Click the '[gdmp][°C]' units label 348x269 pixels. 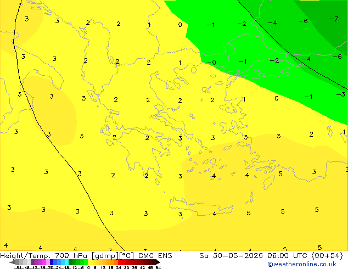click(x=113, y=256)
